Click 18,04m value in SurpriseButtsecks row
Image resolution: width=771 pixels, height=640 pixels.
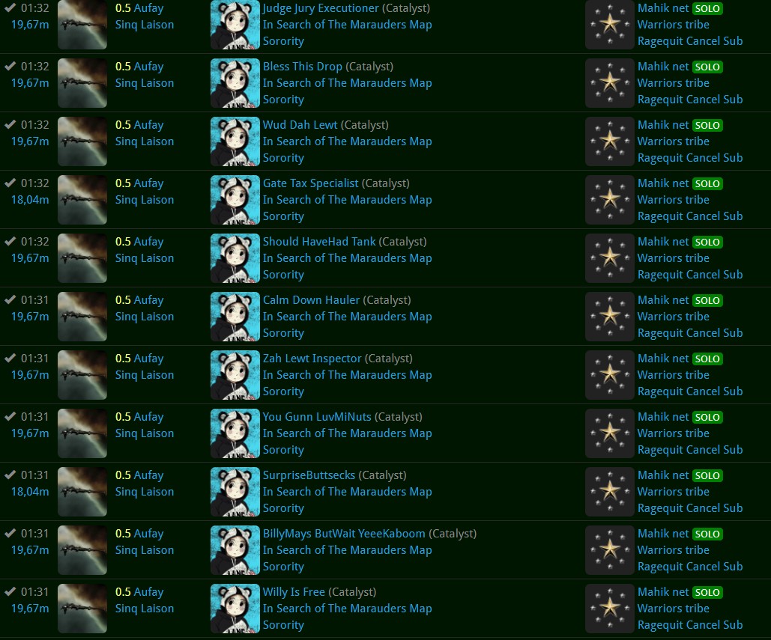tap(30, 492)
